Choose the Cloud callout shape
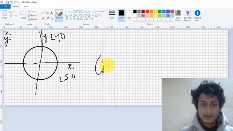 89,19
